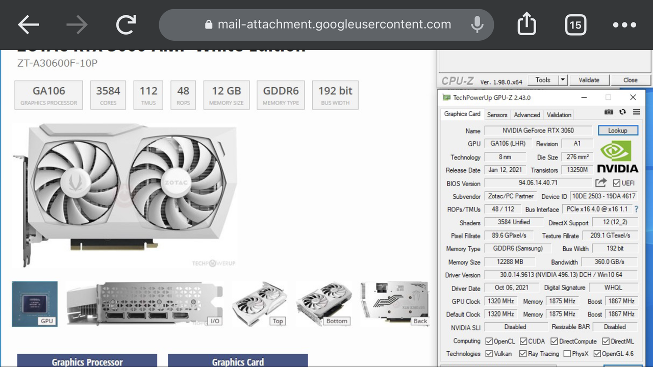Switch to the Graphics Card tab

[462, 114]
